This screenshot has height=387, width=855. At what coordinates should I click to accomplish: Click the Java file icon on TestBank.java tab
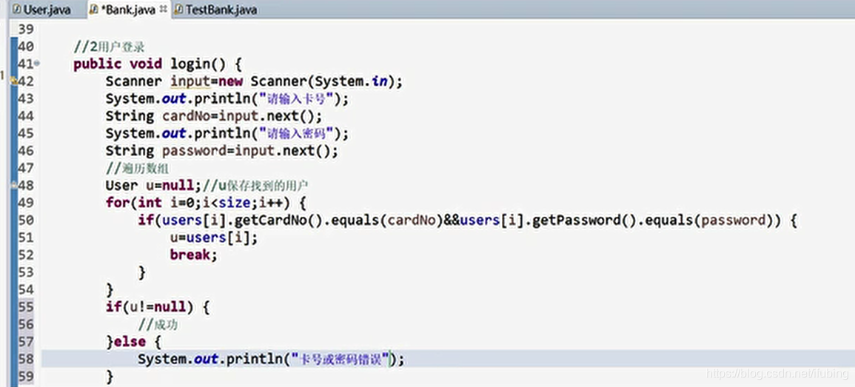(178, 10)
